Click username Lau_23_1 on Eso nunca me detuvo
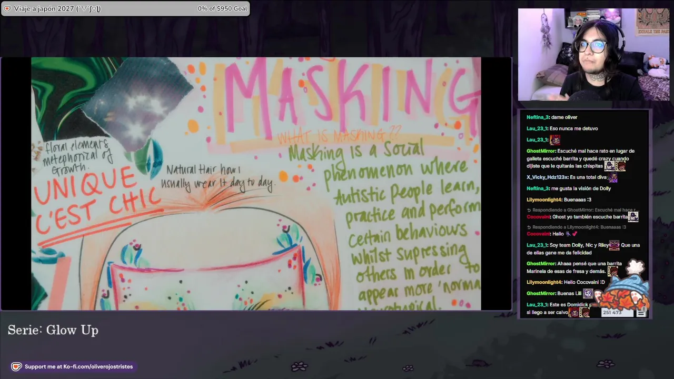674x379 pixels. coord(537,128)
